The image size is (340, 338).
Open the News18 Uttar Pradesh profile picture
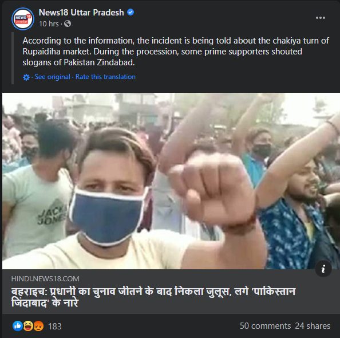click(x=23, y=19)
